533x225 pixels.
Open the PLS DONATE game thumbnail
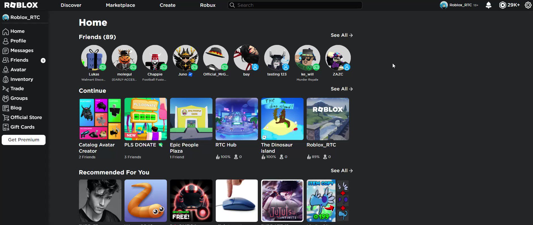pyautogui.click(x=146, y=119)
